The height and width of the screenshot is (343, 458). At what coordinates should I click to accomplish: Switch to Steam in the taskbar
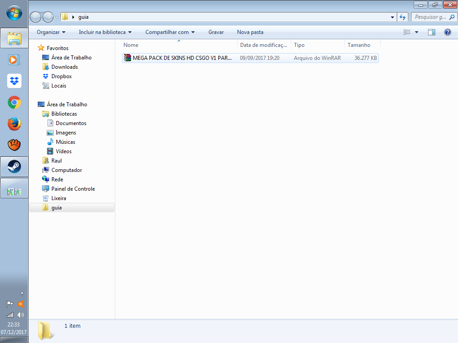[14, 167]
